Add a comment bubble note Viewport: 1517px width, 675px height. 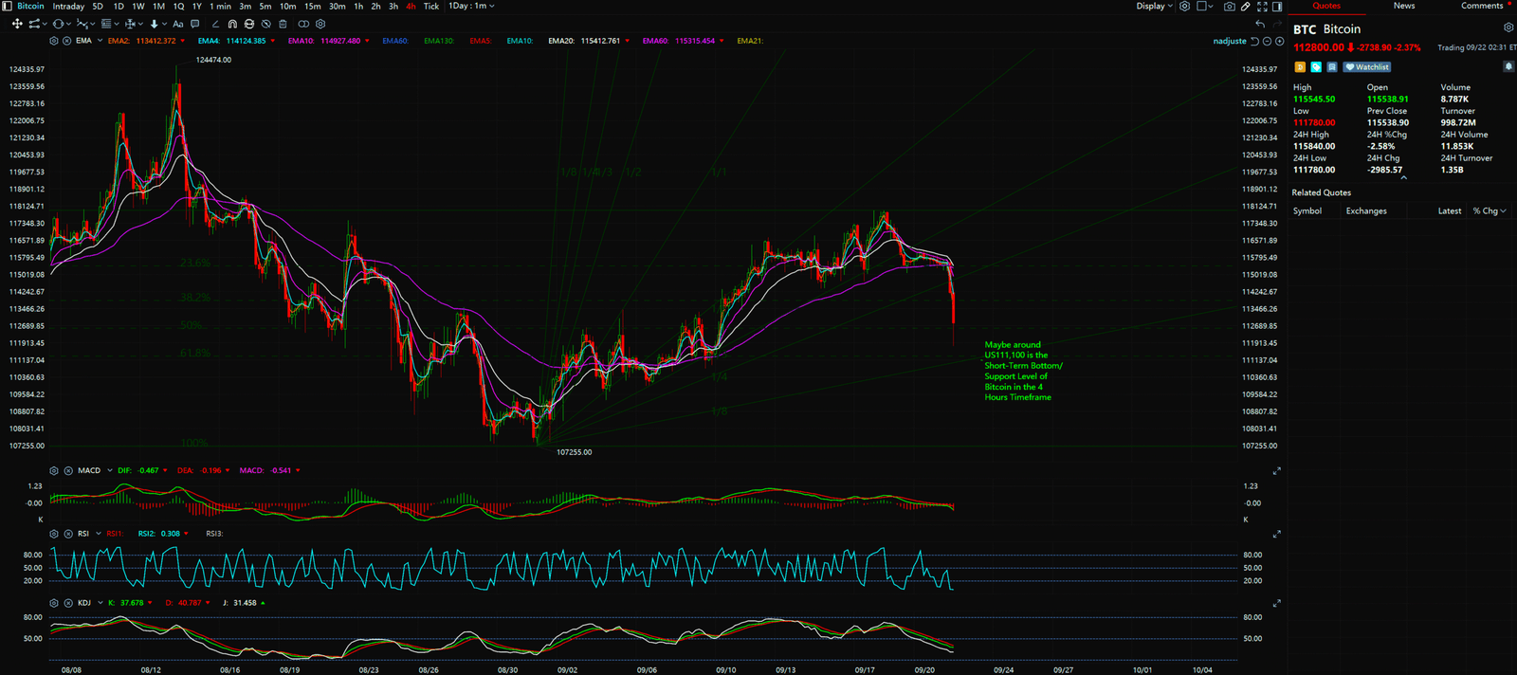194,24
